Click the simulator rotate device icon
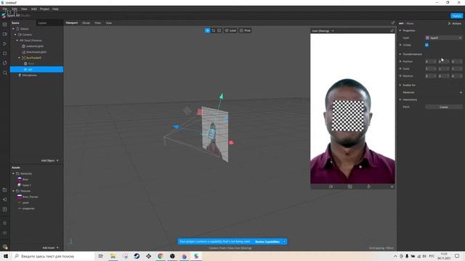The width and height of the screenshot is (465, 261). (368, 186)
